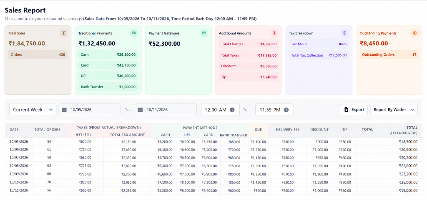Click the TOTAL (EXCLUDING TIP) column header
This screenshot has width=427, height=200.
tap(403, 130)
